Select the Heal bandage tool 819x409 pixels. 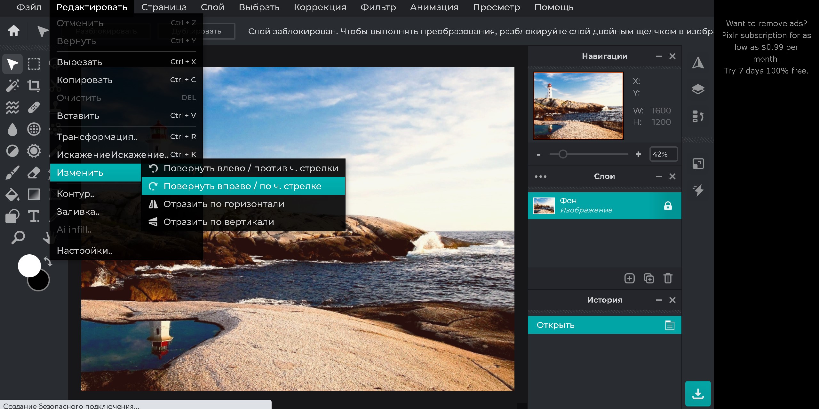point(34,107)
